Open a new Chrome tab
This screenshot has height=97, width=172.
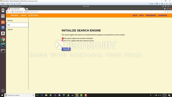[27, 9]
